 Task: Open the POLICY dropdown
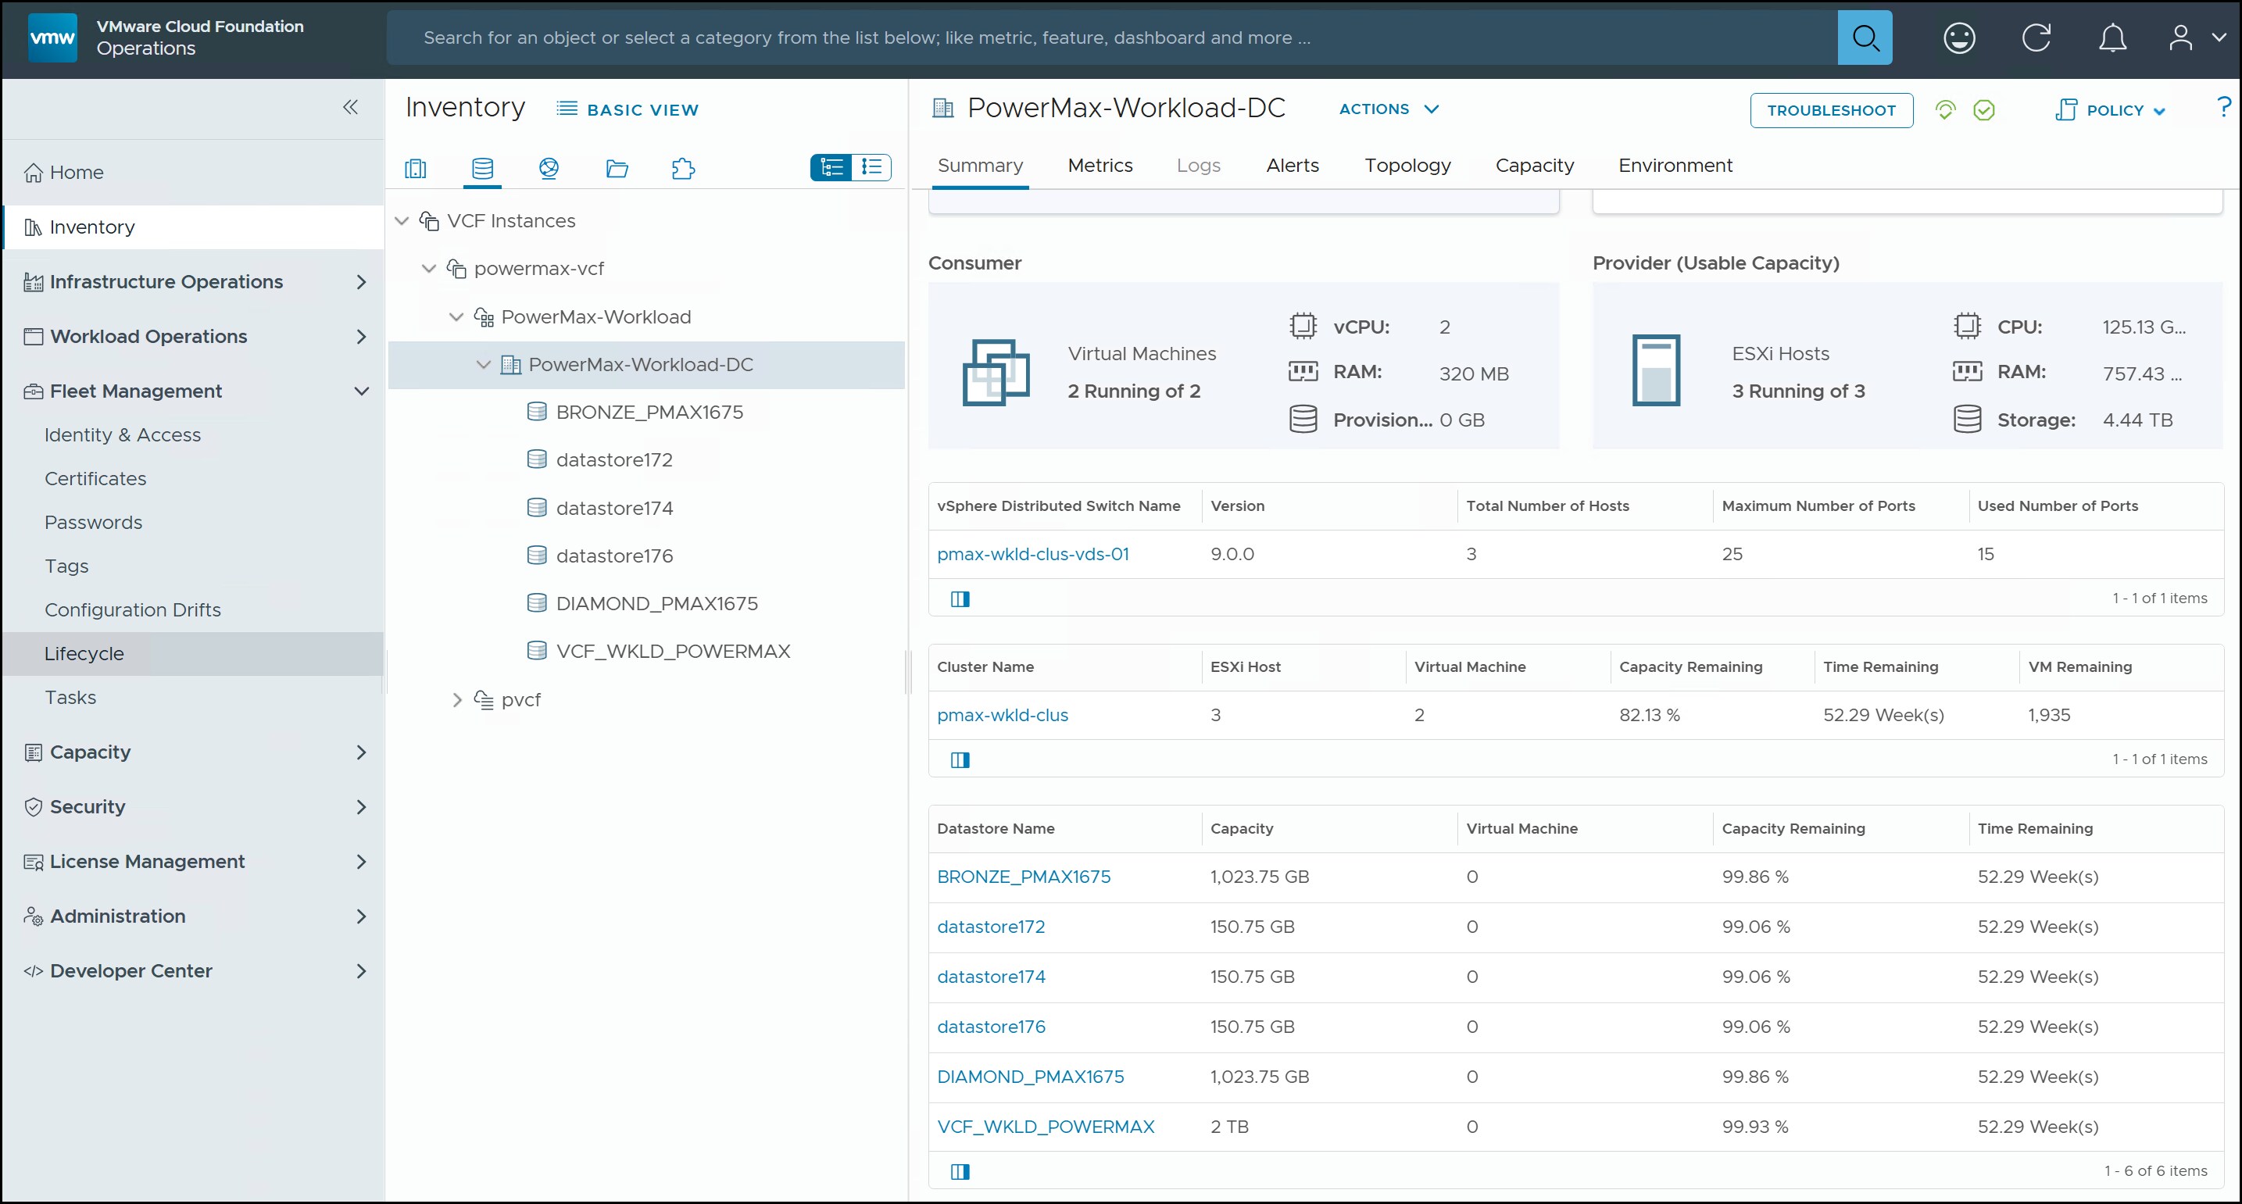click(2110, 109)
